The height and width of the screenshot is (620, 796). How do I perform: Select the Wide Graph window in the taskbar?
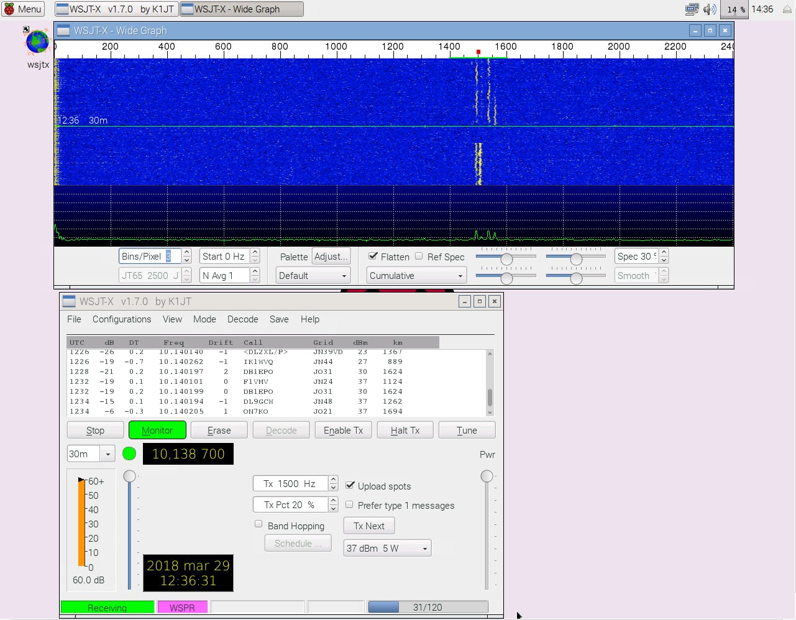(241, 9)
